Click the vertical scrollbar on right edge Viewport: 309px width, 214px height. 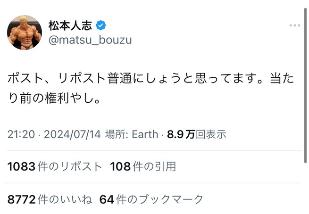(x=305, y=86)
